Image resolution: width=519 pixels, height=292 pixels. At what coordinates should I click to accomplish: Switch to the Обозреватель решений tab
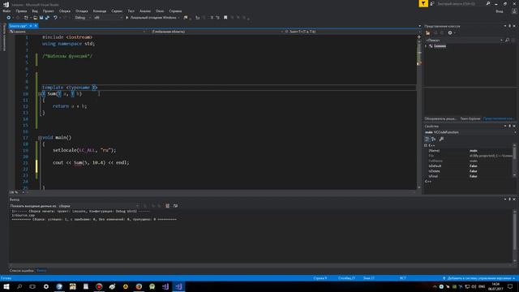click(x=440, y=118)
